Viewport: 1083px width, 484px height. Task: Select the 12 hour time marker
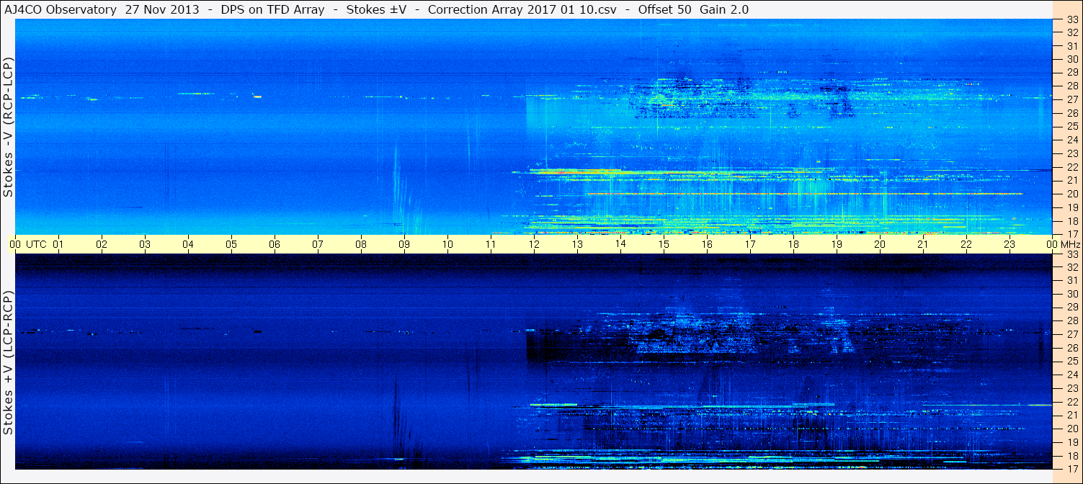click(534, 244)
